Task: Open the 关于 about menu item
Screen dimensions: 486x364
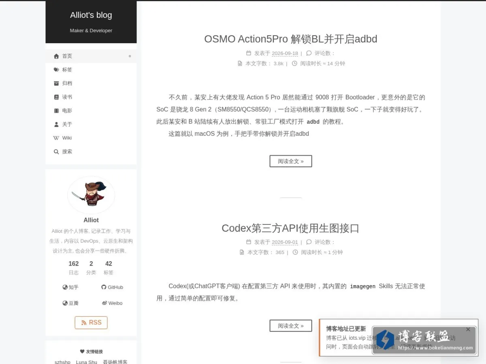Action: coord(91,124)
